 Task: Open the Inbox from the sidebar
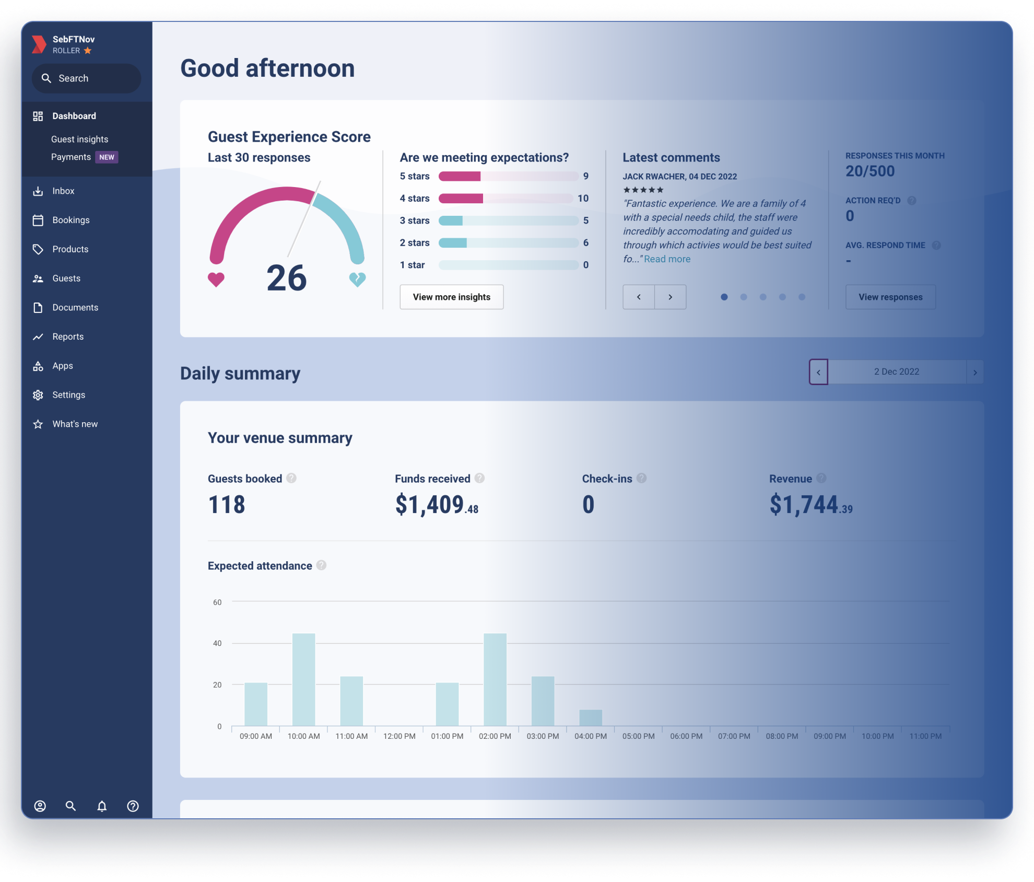pos(63,191)
